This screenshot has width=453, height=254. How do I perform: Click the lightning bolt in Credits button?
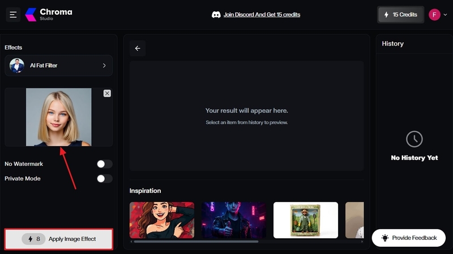click(386, 15)
